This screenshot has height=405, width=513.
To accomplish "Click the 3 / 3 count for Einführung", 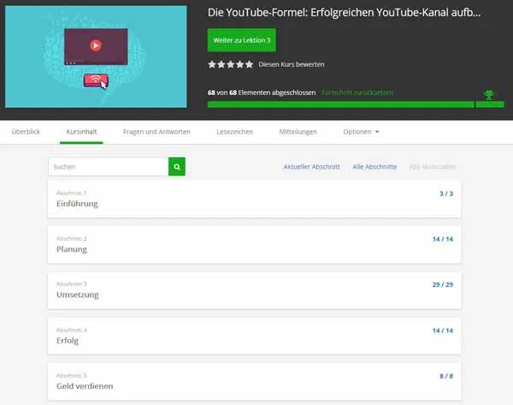I will (x=446, y=194).
